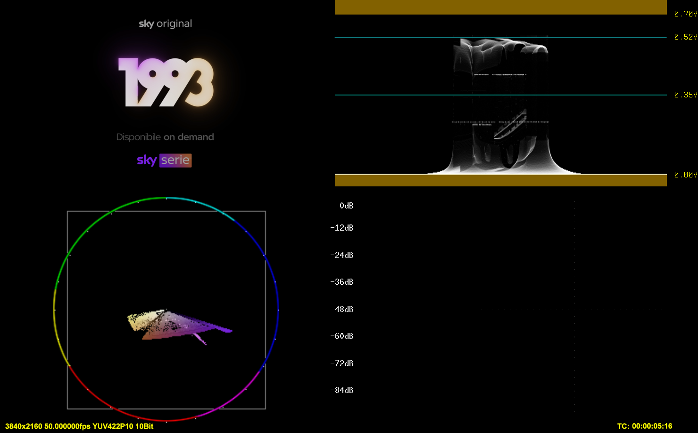This screenshot has width=698, height=433.
Task: Click the -36dB audio scale label
Action: [342, 282]
